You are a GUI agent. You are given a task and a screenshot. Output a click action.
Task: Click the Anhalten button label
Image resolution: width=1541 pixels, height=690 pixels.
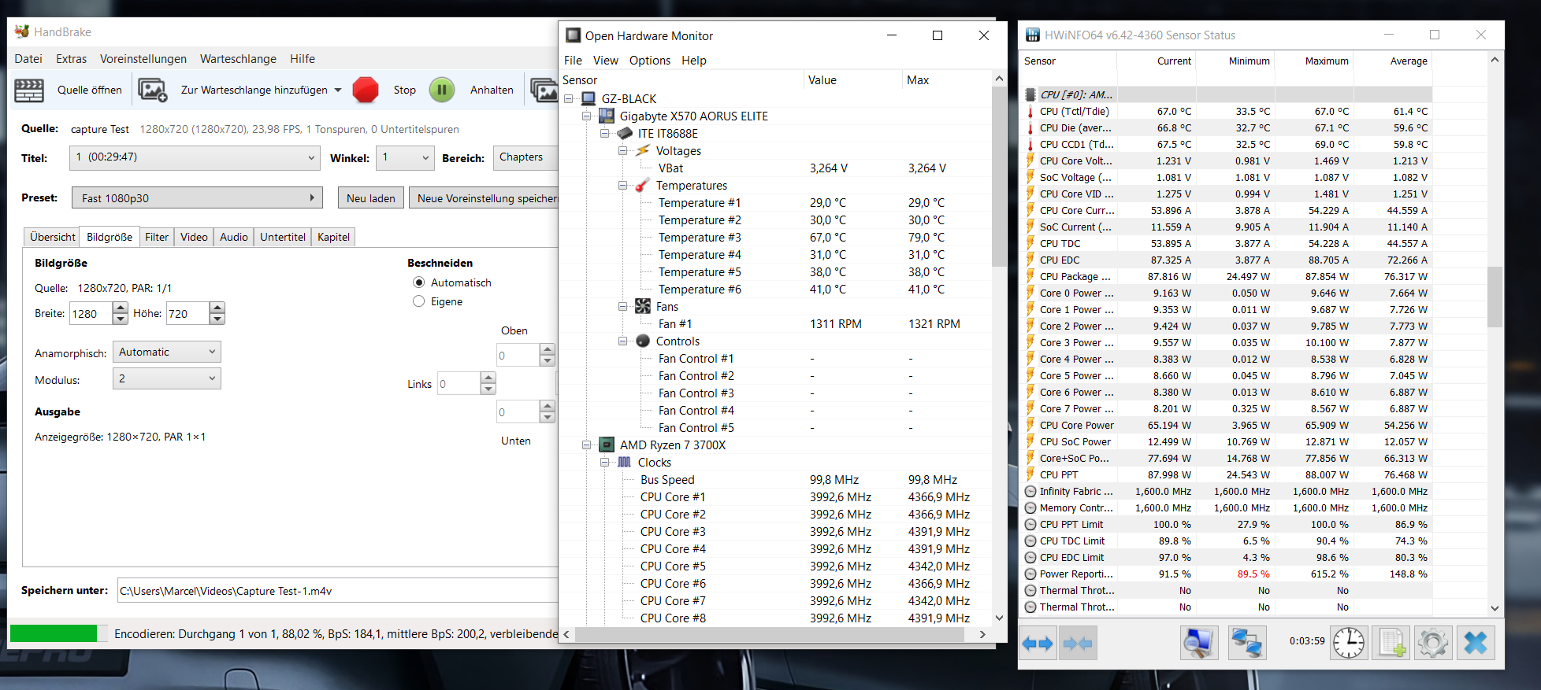[492, 90]
